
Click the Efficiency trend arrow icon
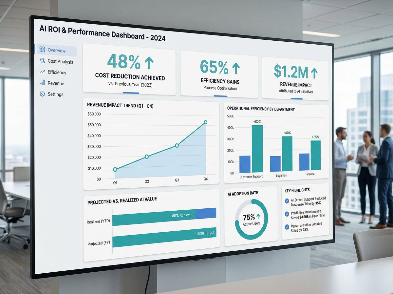pos(42,72)
